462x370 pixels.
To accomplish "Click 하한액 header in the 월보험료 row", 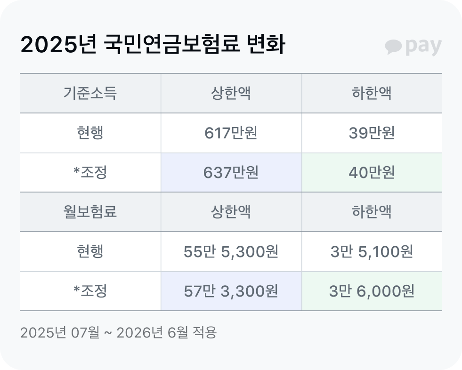I will [x=372, y=212].
